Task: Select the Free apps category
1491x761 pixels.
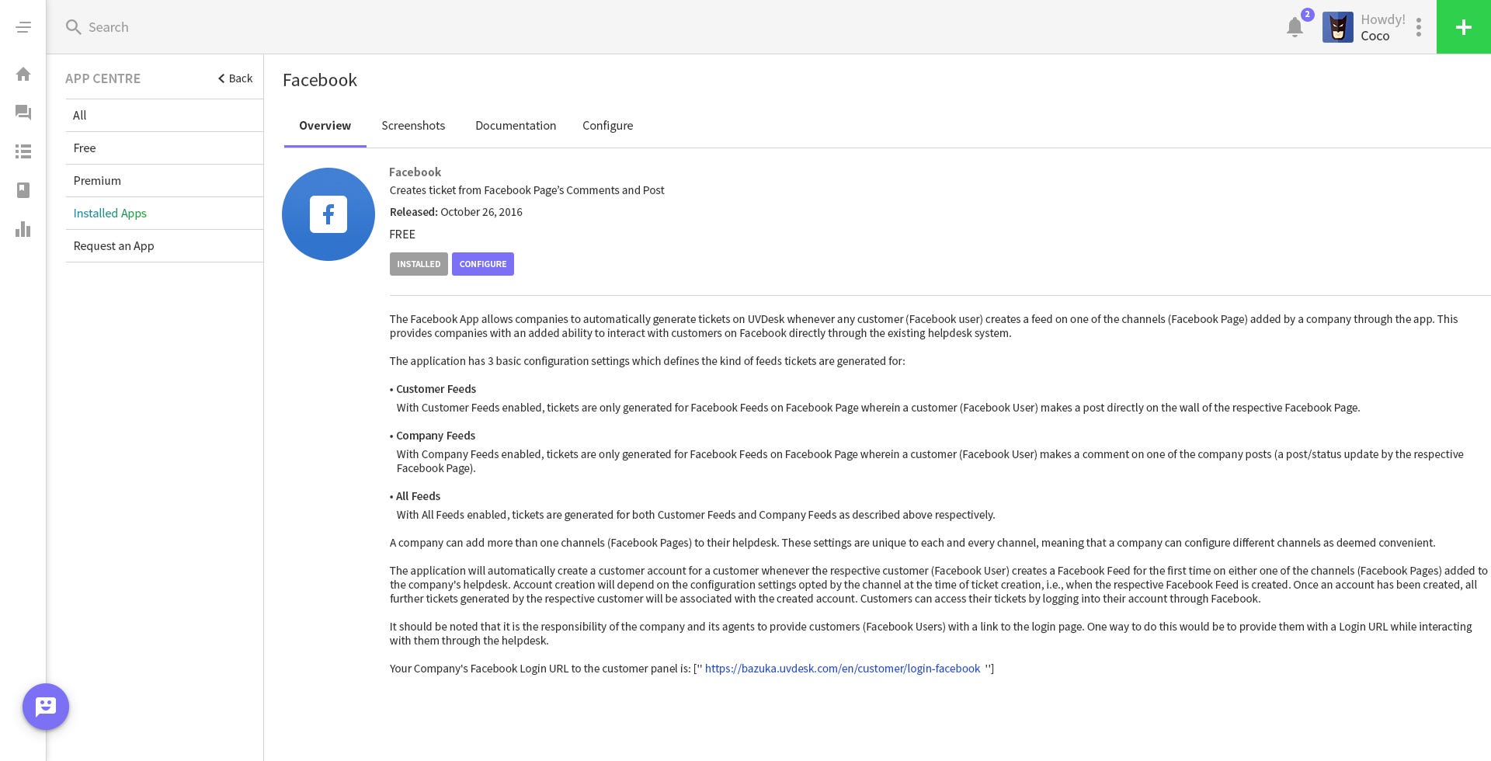Action: coord(165,148)
